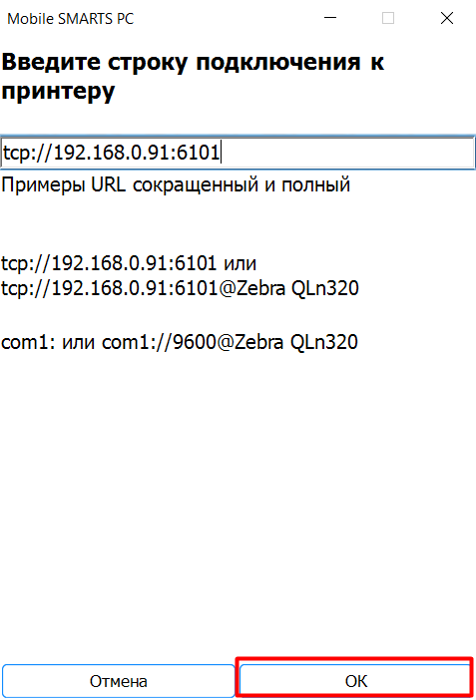Focus the printer connection string input field
476x700 pixels.
point(238,153)
